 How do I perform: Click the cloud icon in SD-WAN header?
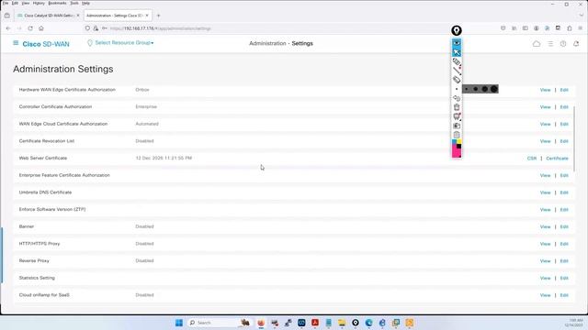coord(537,44)
